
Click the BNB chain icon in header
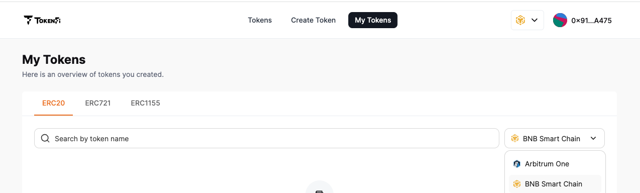[x=520, y=20]
